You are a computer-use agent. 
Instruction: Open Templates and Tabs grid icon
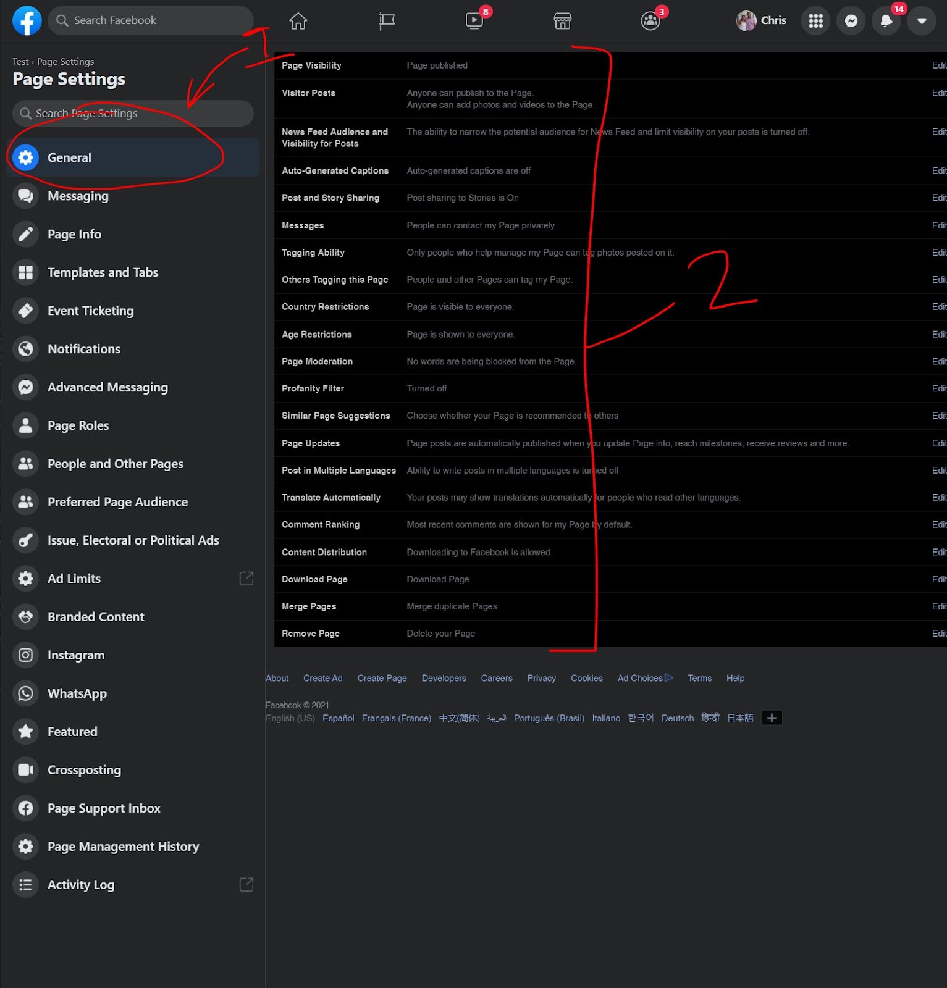(x=25, y=272)
